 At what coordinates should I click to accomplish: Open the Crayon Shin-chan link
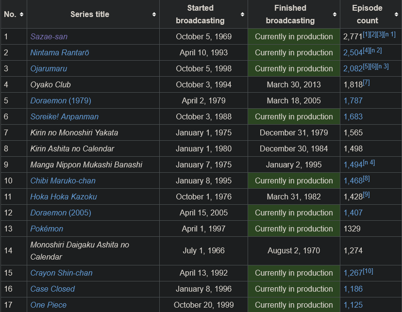pyautogui.click(x=61, y=273)
